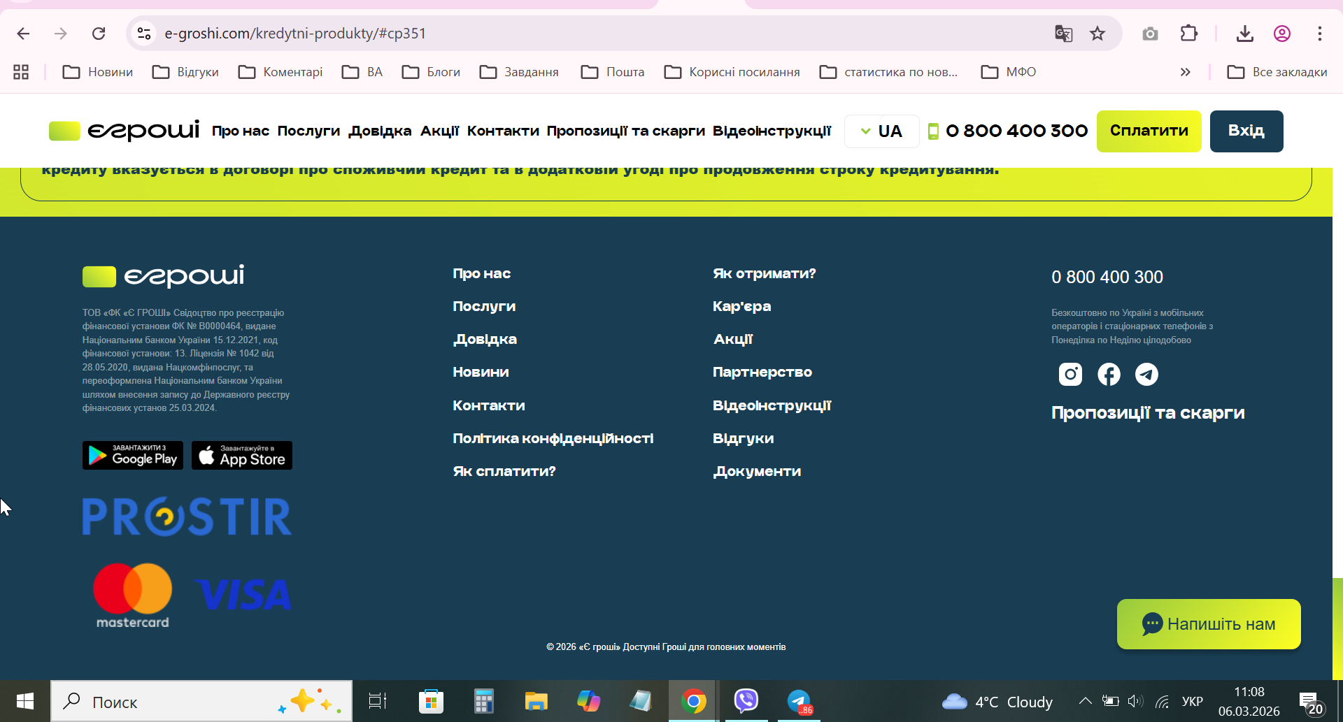Open the browser extensions puzzle icon
The height and width of the screenshot is (722, 1343).
(x=1189, y=34)
